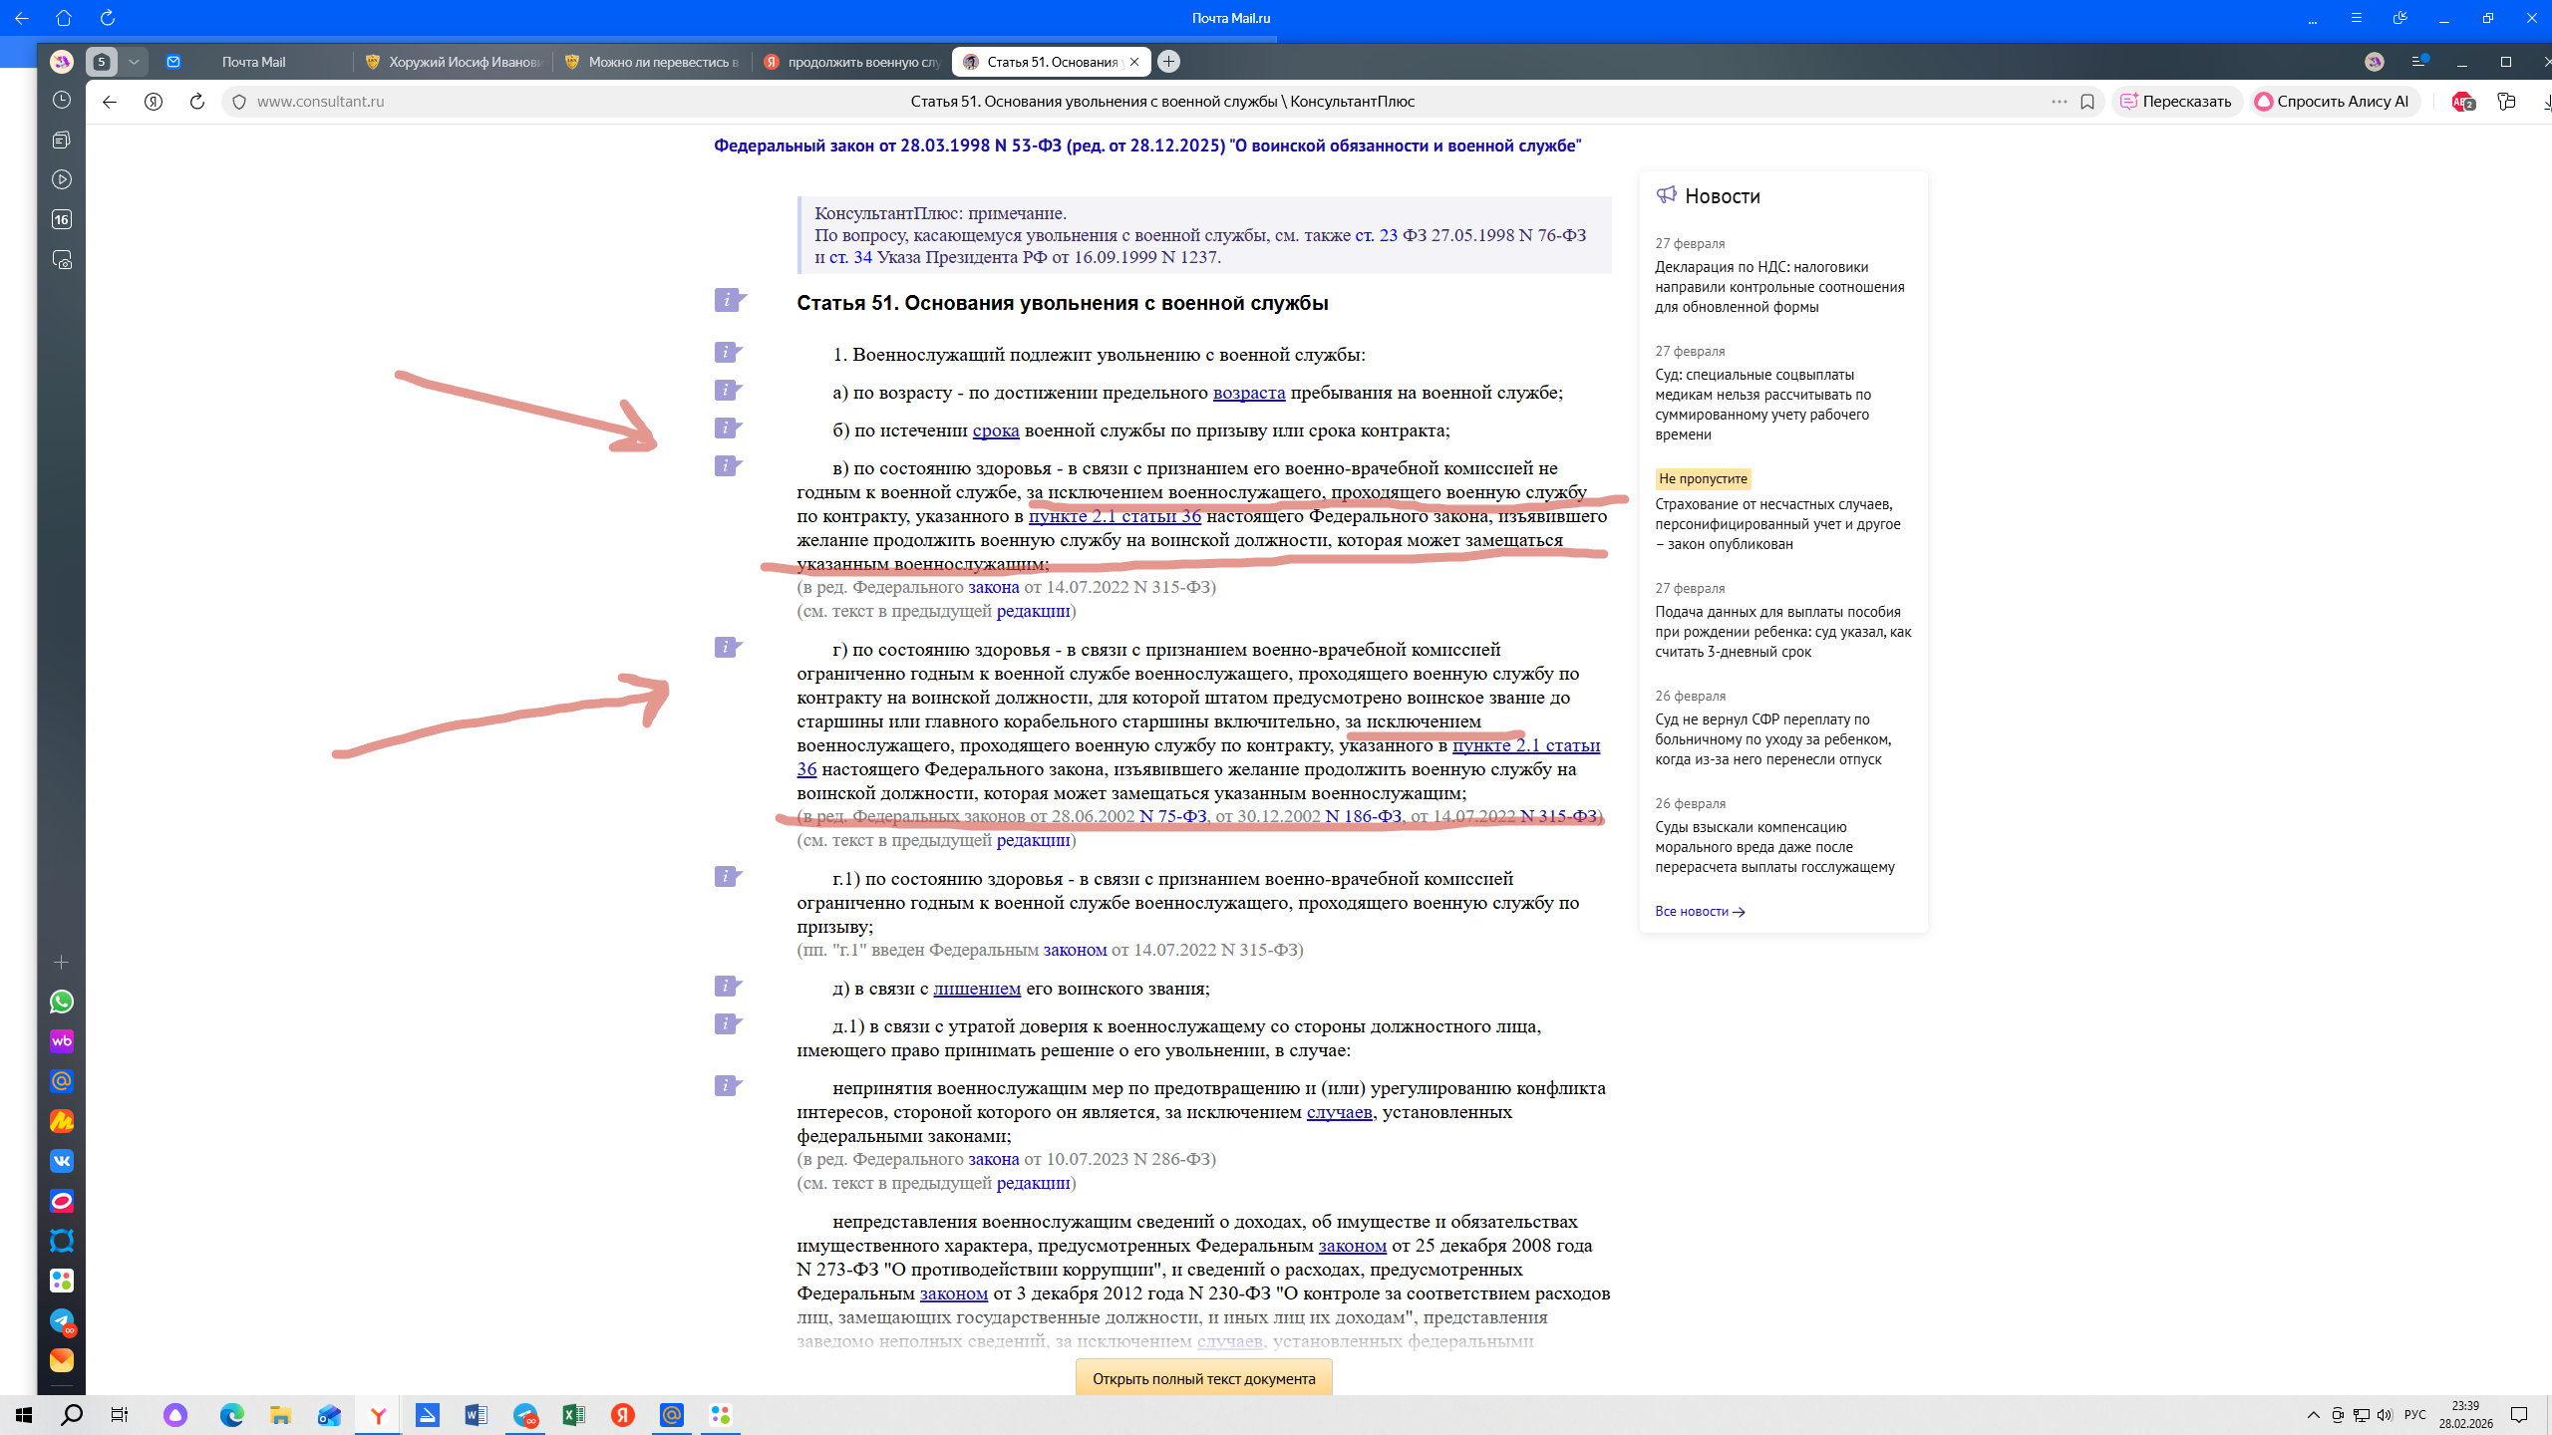Open Windows taskbar search
This screenshot has width=2552, height=1435.
(x=72, y=1415)
